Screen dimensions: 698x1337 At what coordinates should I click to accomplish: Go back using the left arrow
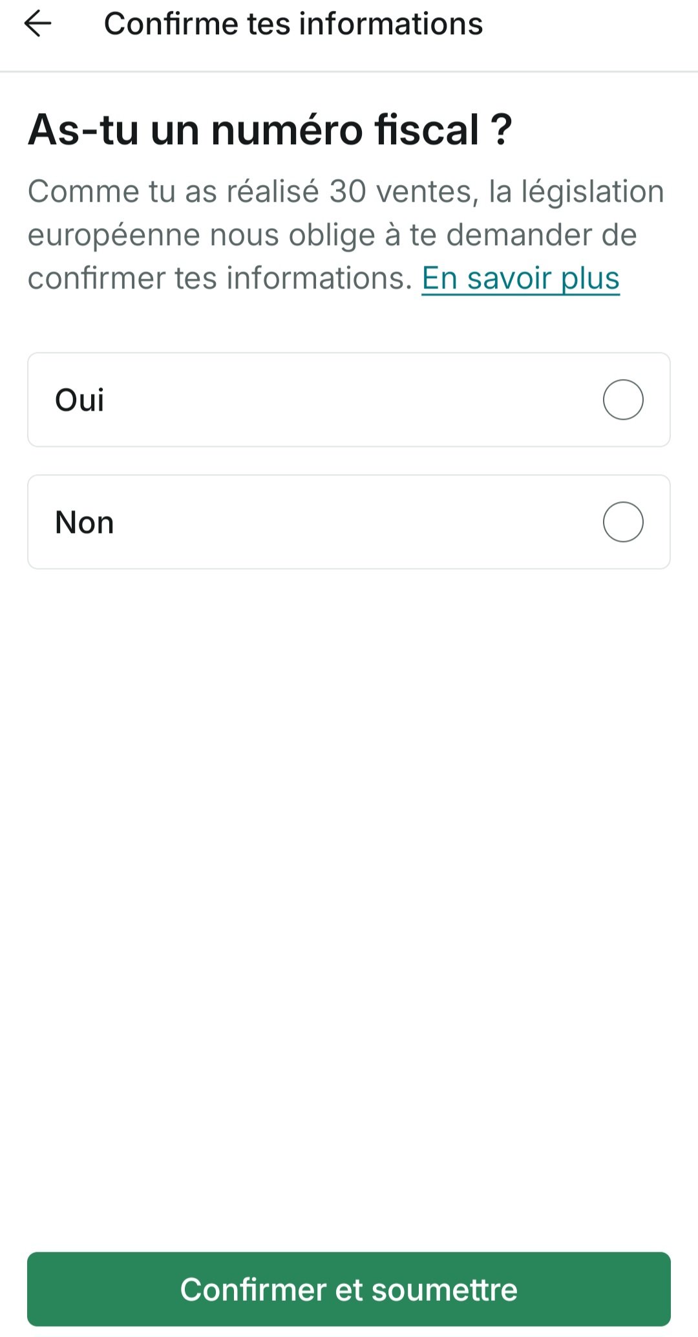(x=37, y=24)
